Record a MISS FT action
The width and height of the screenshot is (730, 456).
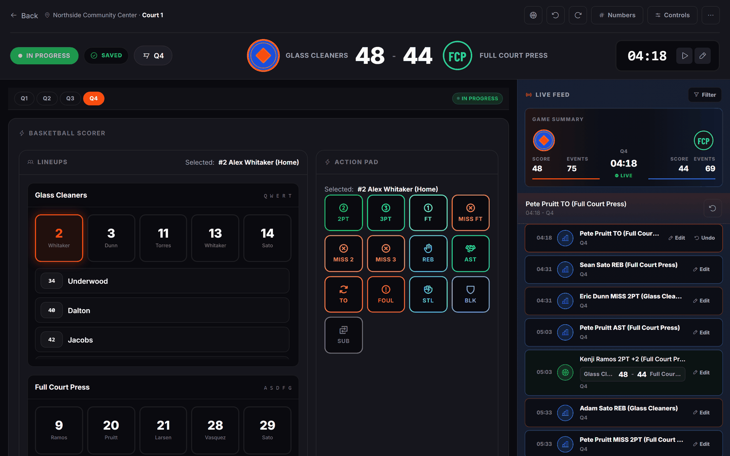(x=470, y=213)
